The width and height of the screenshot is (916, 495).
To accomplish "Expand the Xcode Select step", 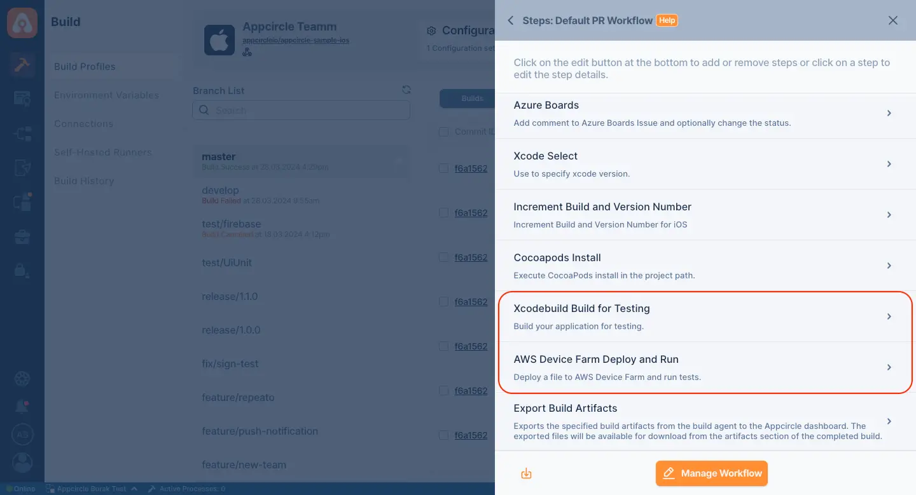I will (x=889, y=164).
